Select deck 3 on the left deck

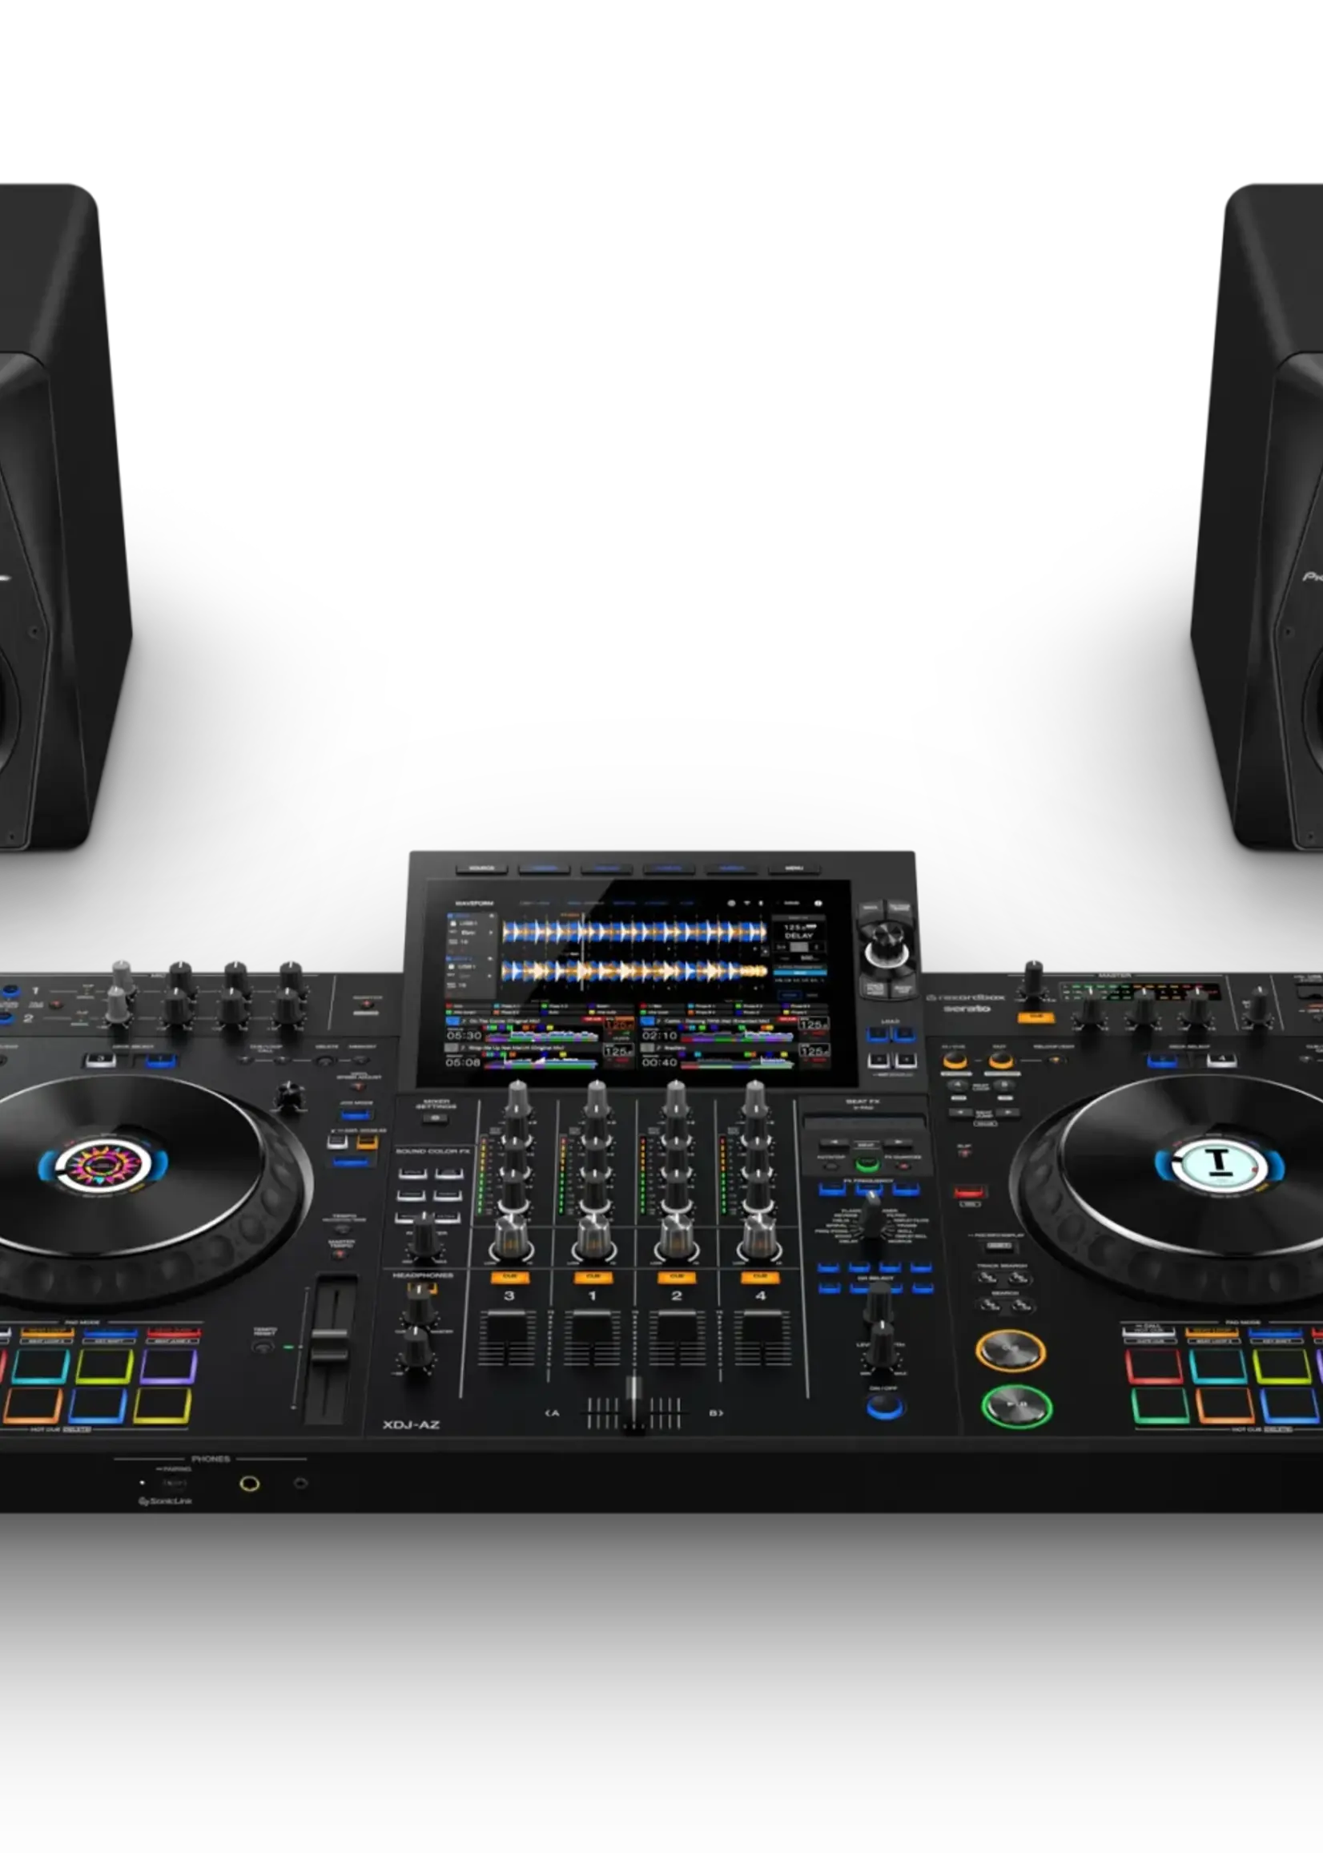(x=99, y=1060)
